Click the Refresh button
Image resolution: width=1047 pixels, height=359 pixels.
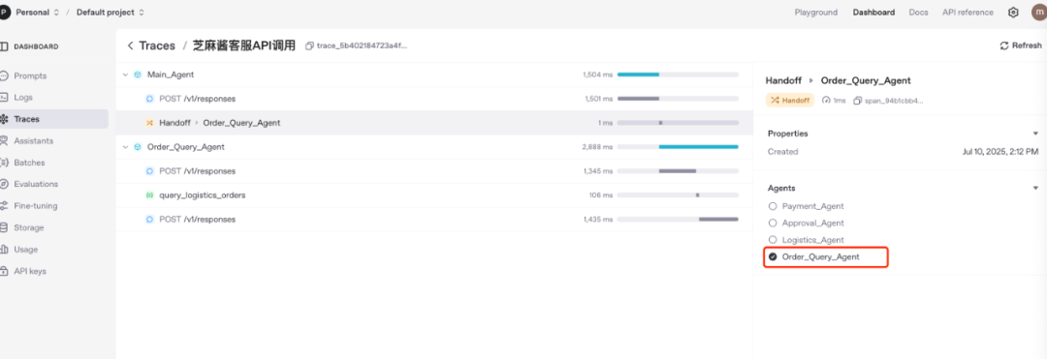tap(1020, 45)
